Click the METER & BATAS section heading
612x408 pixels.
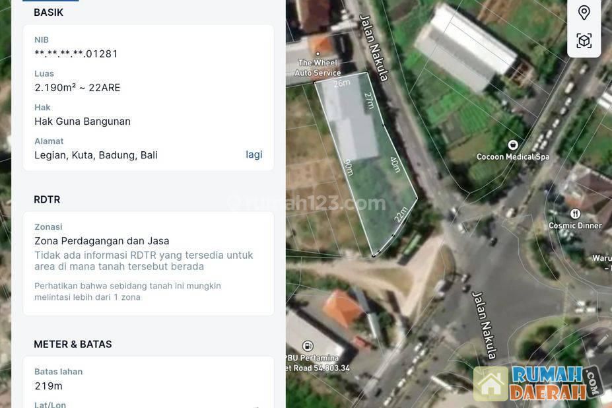[73, 344]
